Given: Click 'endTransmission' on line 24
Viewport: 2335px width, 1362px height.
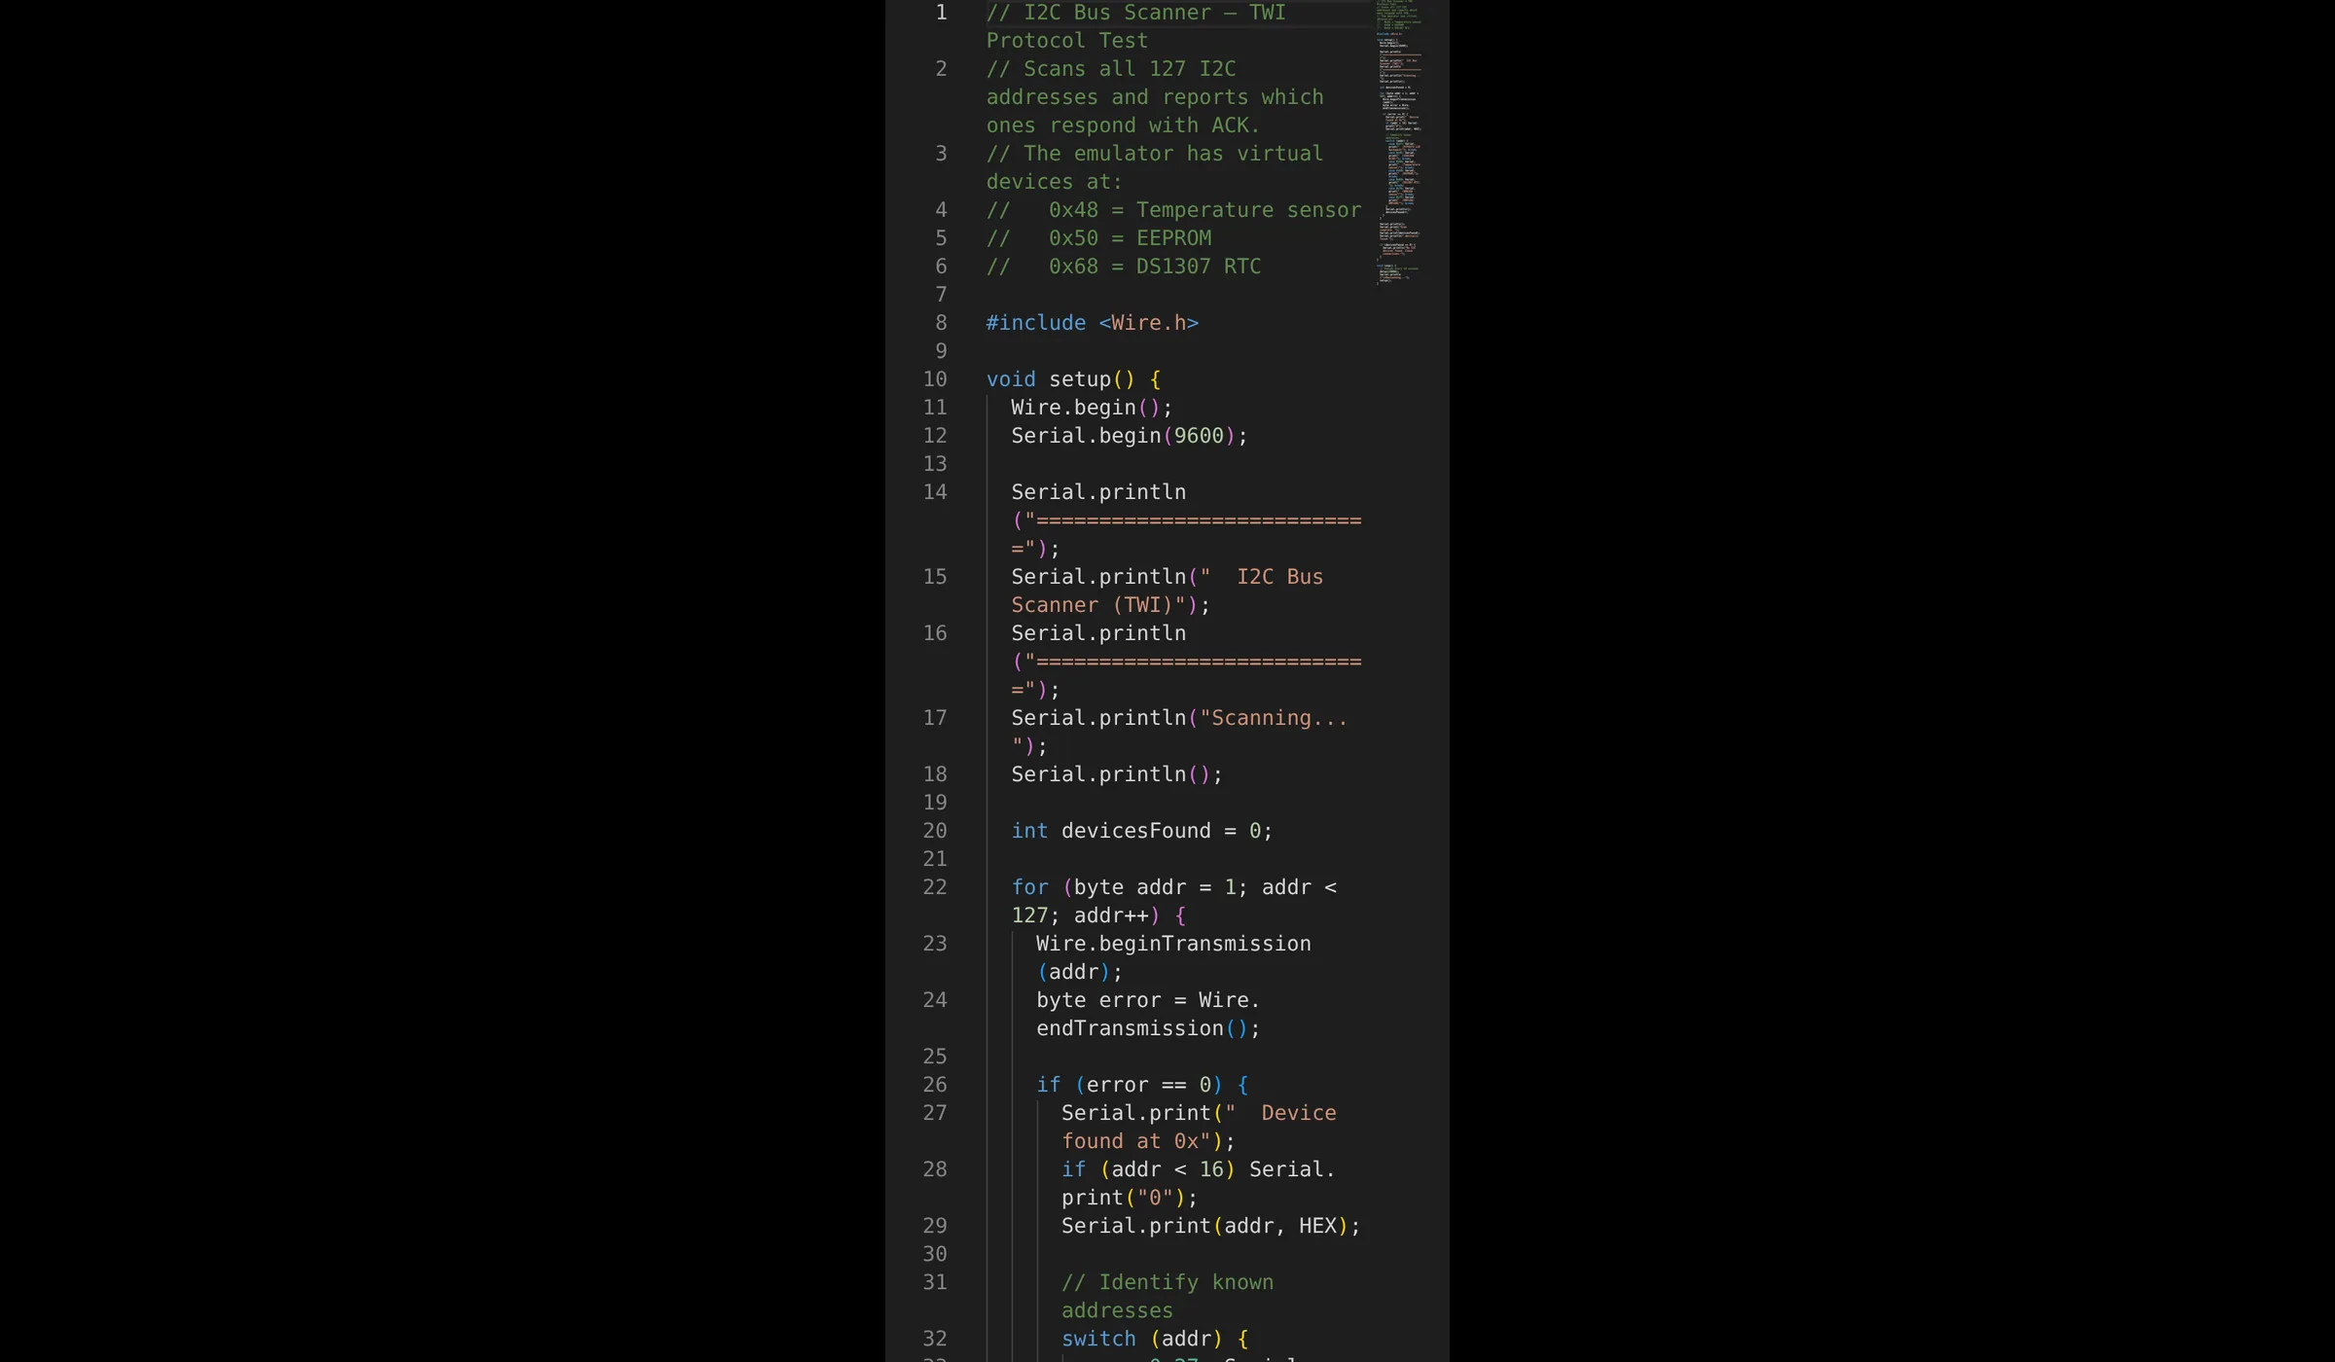Looking at the screenshot, I should point(1130,1028).
